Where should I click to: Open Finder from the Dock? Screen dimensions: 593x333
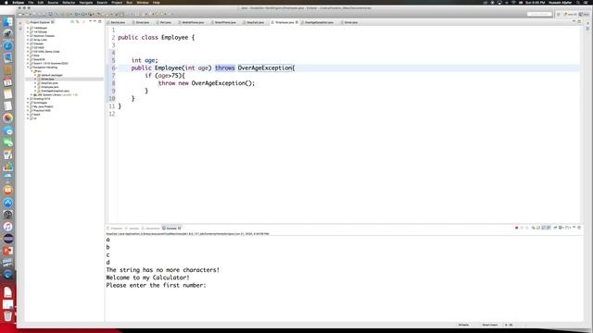click(x=7, y=22)
